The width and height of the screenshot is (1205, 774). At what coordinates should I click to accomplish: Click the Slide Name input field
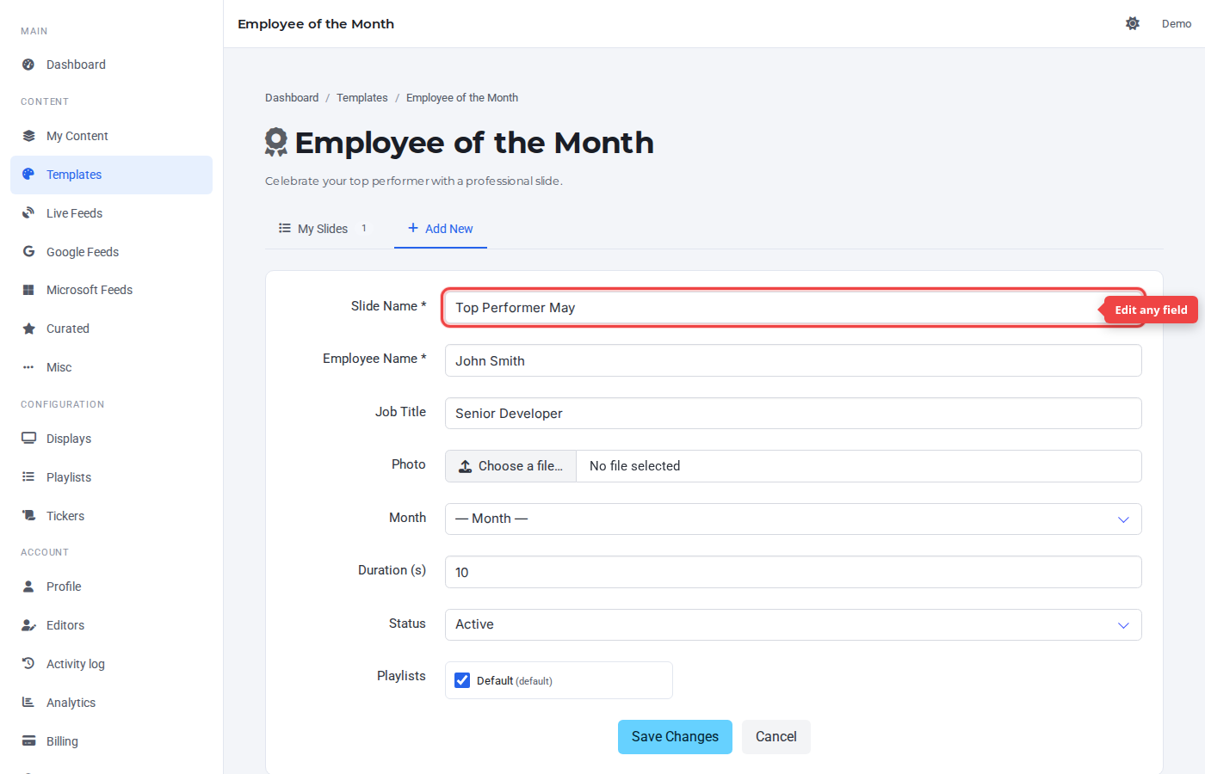point(793,308)
